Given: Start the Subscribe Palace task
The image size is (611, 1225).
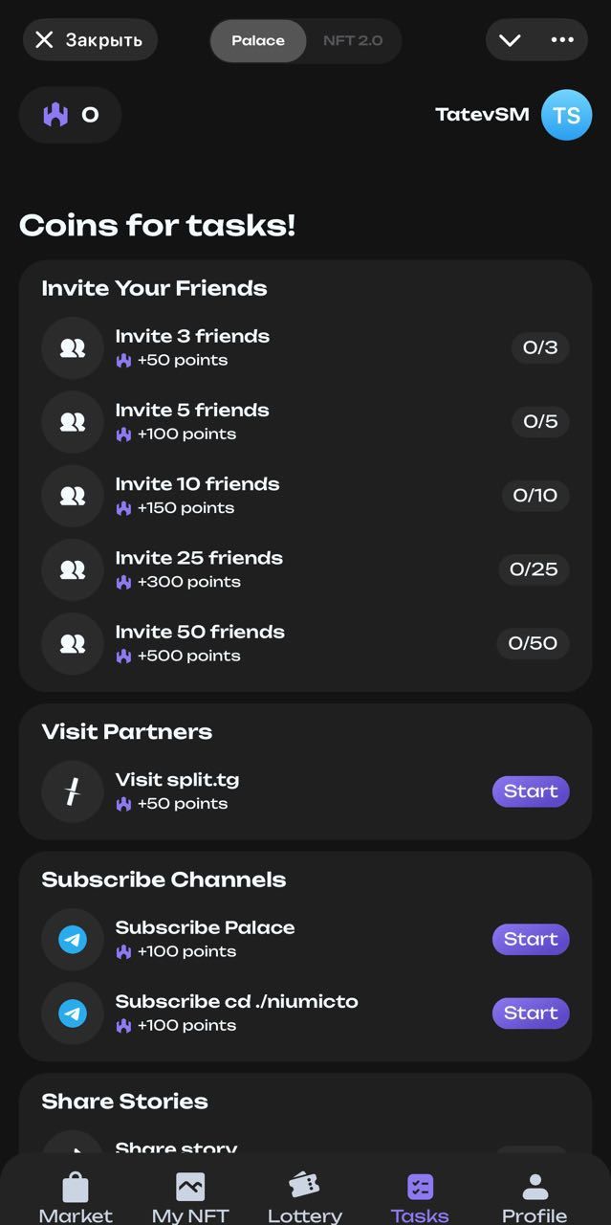Looking at the screenshot, I should pyautogui.click(x=530, y=939).
